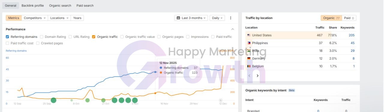Viewport: 384px width, 112px height.
Task: Click the Keywords column header in location table
Action: click(347, 27)
